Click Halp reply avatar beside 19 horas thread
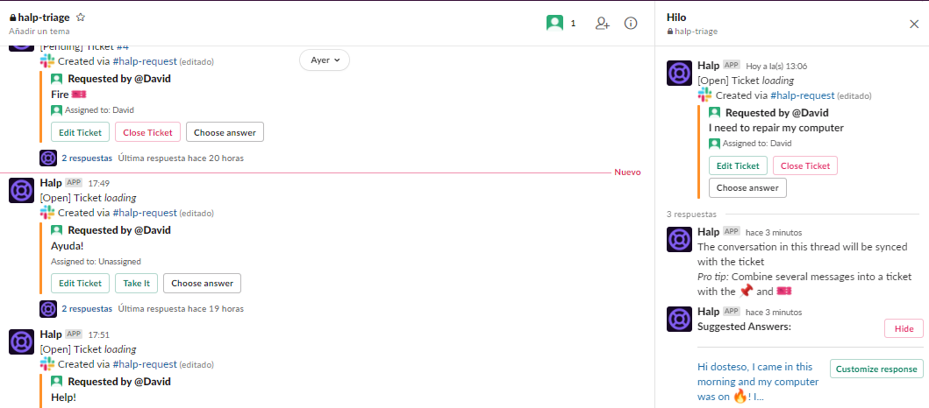The height and width of the screenshot is (408, 929). point(48,309)
